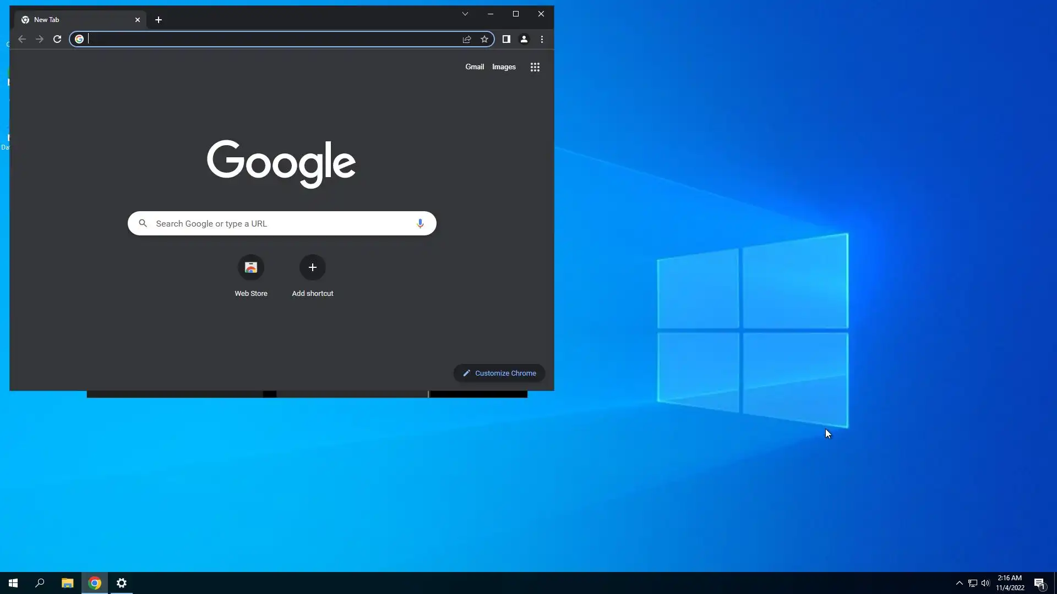The width and height of the screenshot is (1057, 594).
Task: Show hidden system tray icons
Action: (x=960, y=583)
